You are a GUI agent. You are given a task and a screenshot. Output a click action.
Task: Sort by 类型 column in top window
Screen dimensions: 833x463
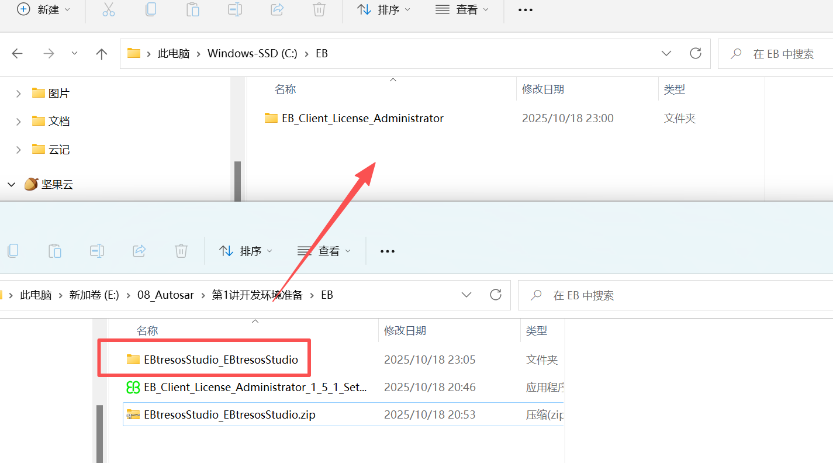(675, 89)
